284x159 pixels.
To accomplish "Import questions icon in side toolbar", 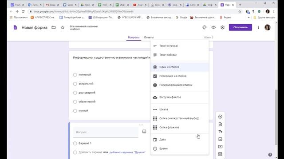I will [x=220, y=124].
